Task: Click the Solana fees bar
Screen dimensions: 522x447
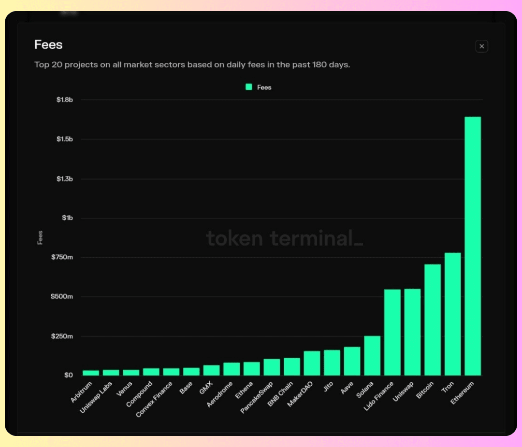Action: pyautogui.click(x=372, y=355)
